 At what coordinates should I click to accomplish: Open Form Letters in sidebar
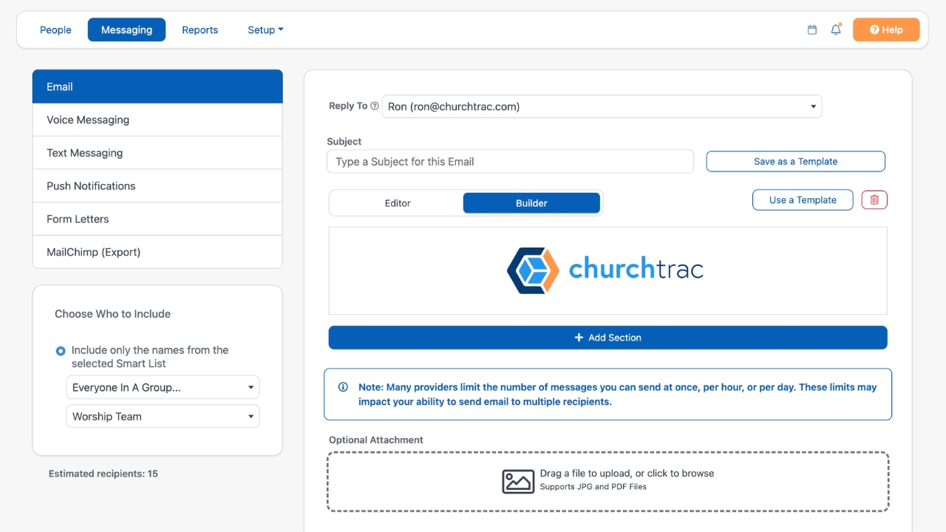click(x=157, y=219)
